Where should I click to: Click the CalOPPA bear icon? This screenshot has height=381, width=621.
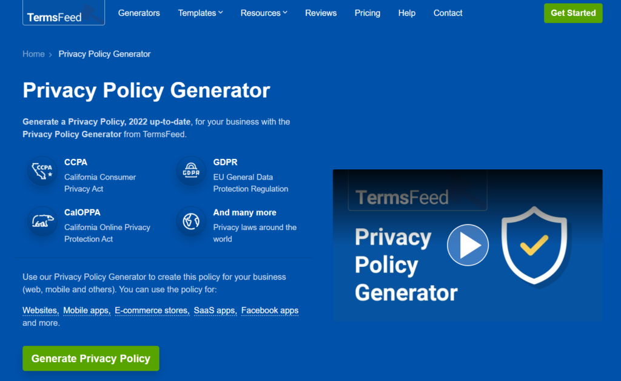point(42,221)
